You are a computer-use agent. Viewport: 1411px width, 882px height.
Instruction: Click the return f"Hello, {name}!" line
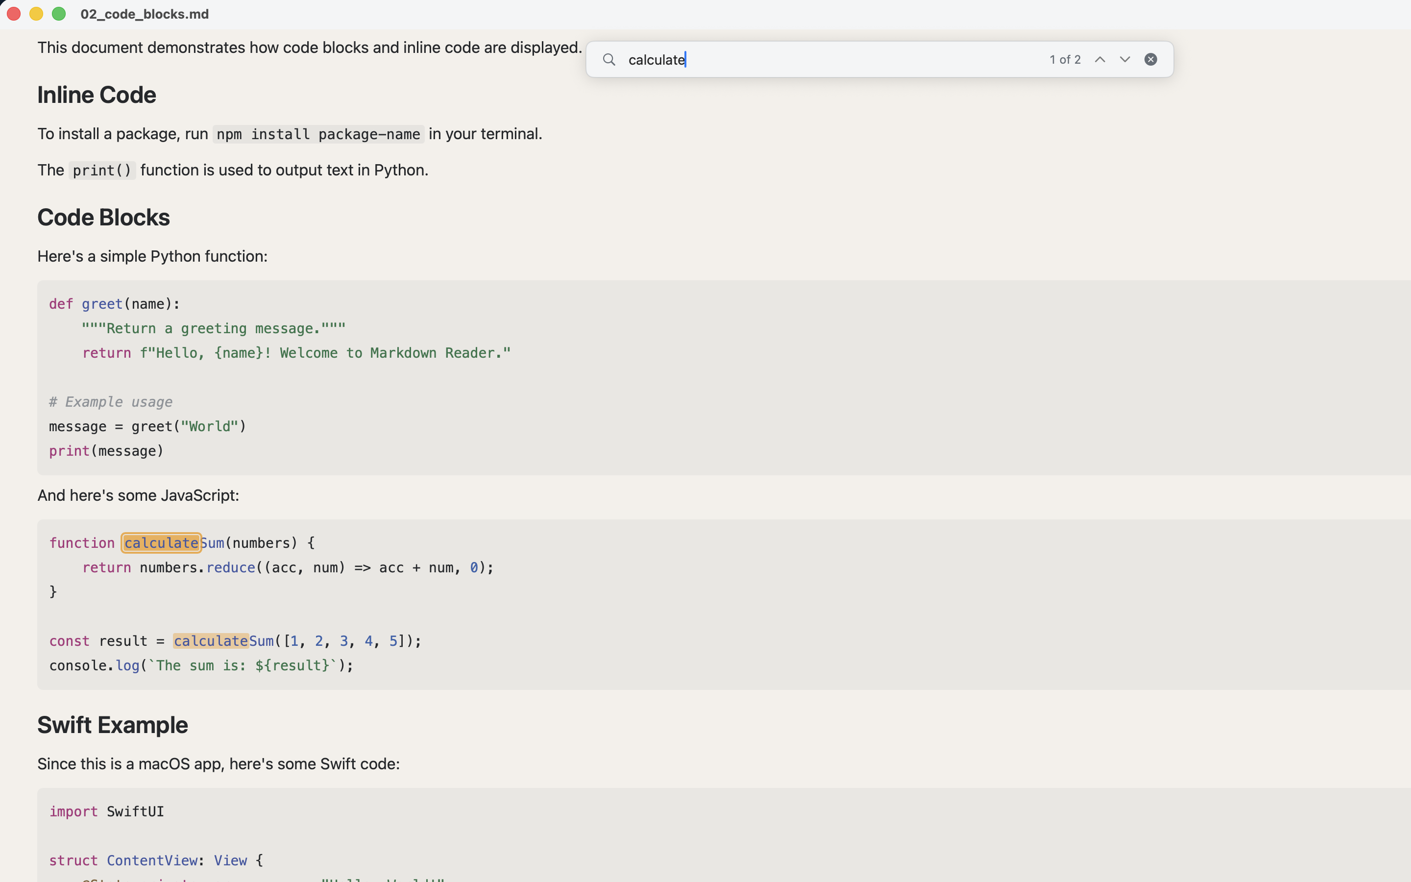pos(296,353)
